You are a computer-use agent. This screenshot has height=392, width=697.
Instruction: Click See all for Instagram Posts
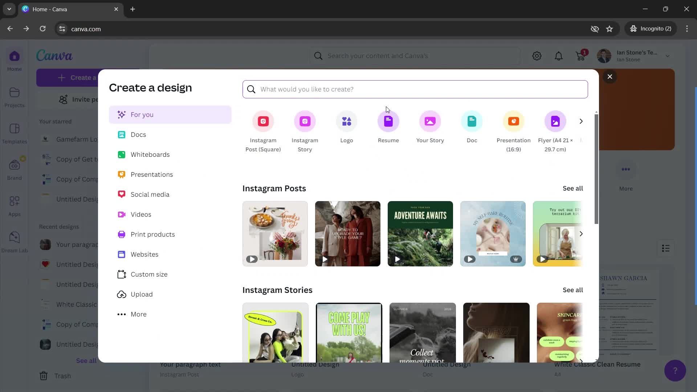(573, 188)
